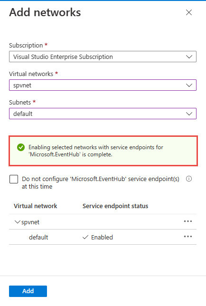Click the info icon beside the checkbox
This screenshot has width=206, height=306.
click(x=188, y=179)
